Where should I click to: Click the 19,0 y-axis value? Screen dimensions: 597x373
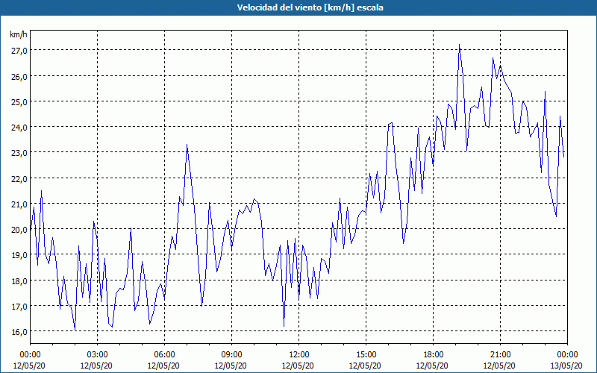[x=18, y=255]
